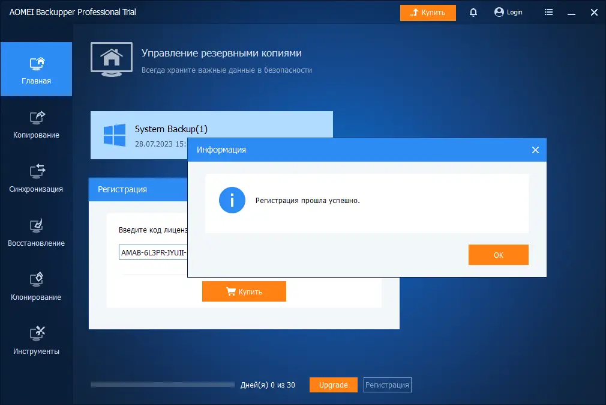Open the Копирование backup section
The image size is (606, 405).
coord(37,124)
